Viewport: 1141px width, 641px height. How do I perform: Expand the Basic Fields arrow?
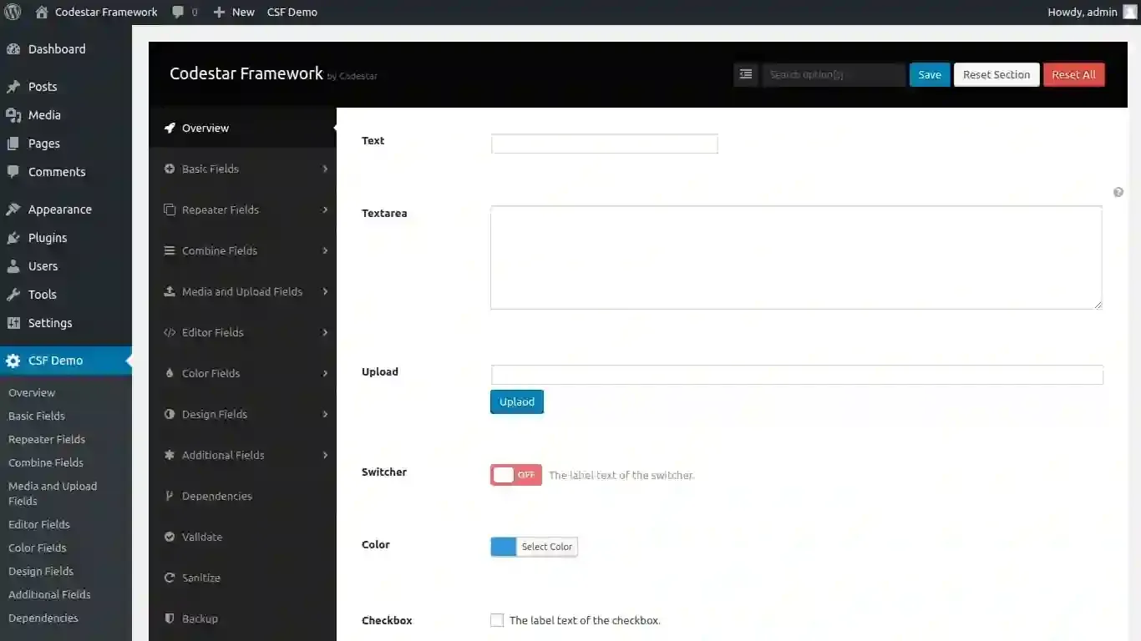(325, 169)
